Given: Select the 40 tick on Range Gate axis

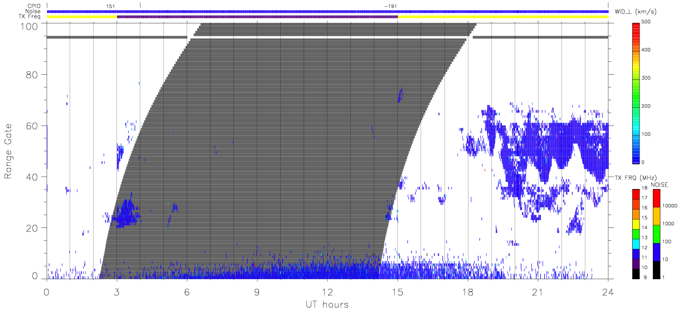Looking at the screenshot, I should [x=32, y=177].
